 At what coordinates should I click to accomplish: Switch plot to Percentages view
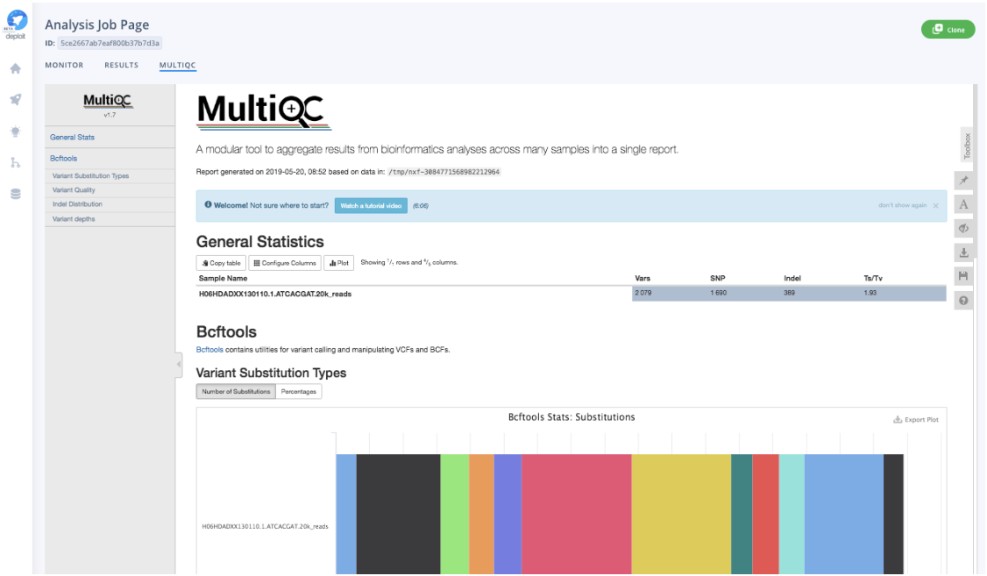(x=299, y=391)
